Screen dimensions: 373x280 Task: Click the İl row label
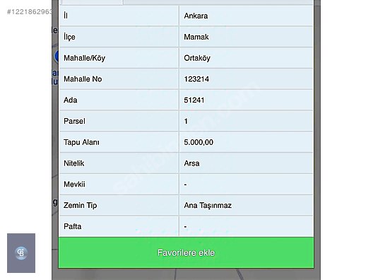pyautogui.click(x=66, y=16)
